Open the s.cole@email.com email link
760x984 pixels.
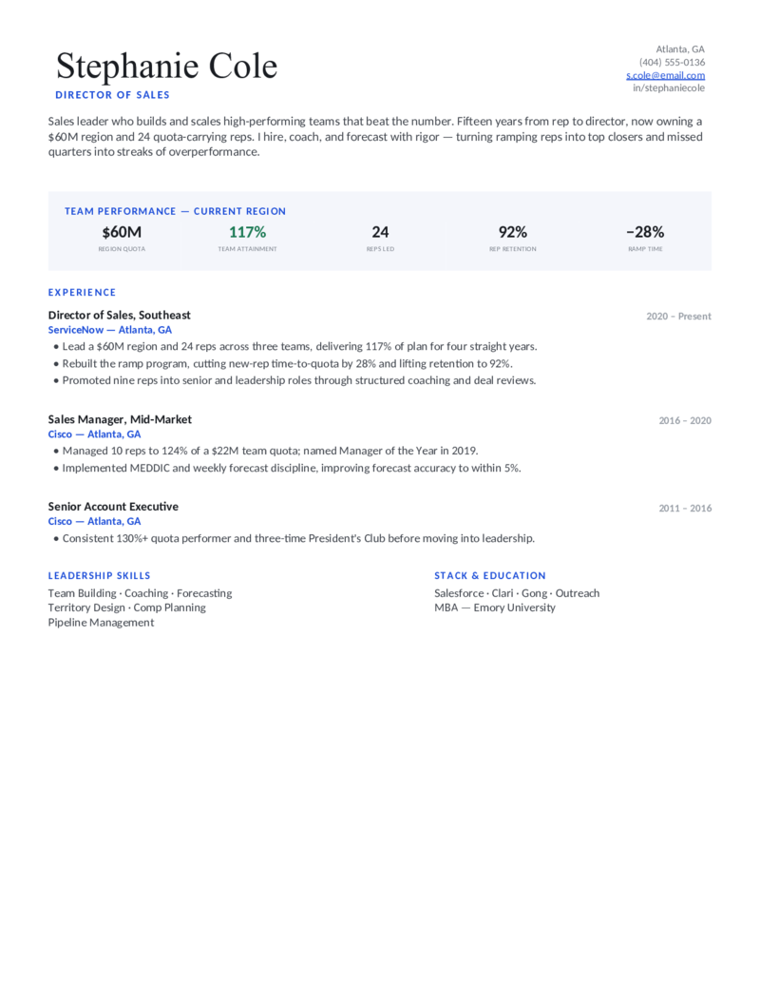tap(665, 75)
